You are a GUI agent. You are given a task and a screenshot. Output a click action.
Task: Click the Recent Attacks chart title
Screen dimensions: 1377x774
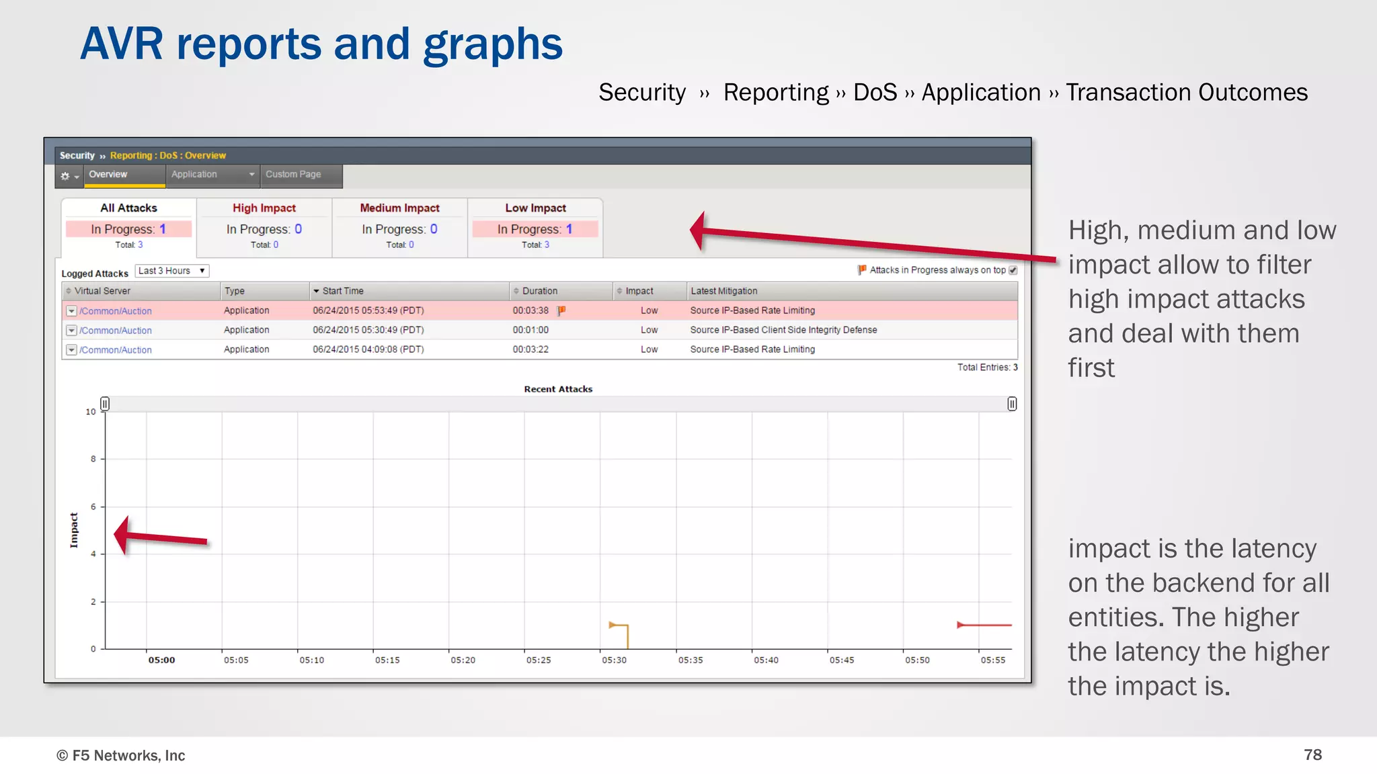[x=558, y=389]
